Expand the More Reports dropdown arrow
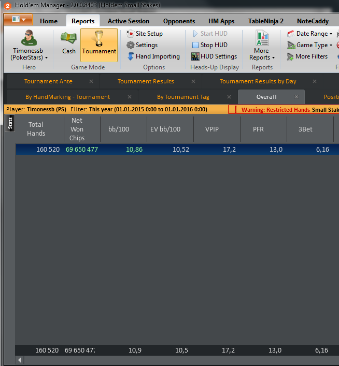The image size is (339, 366). coord(273,57)
